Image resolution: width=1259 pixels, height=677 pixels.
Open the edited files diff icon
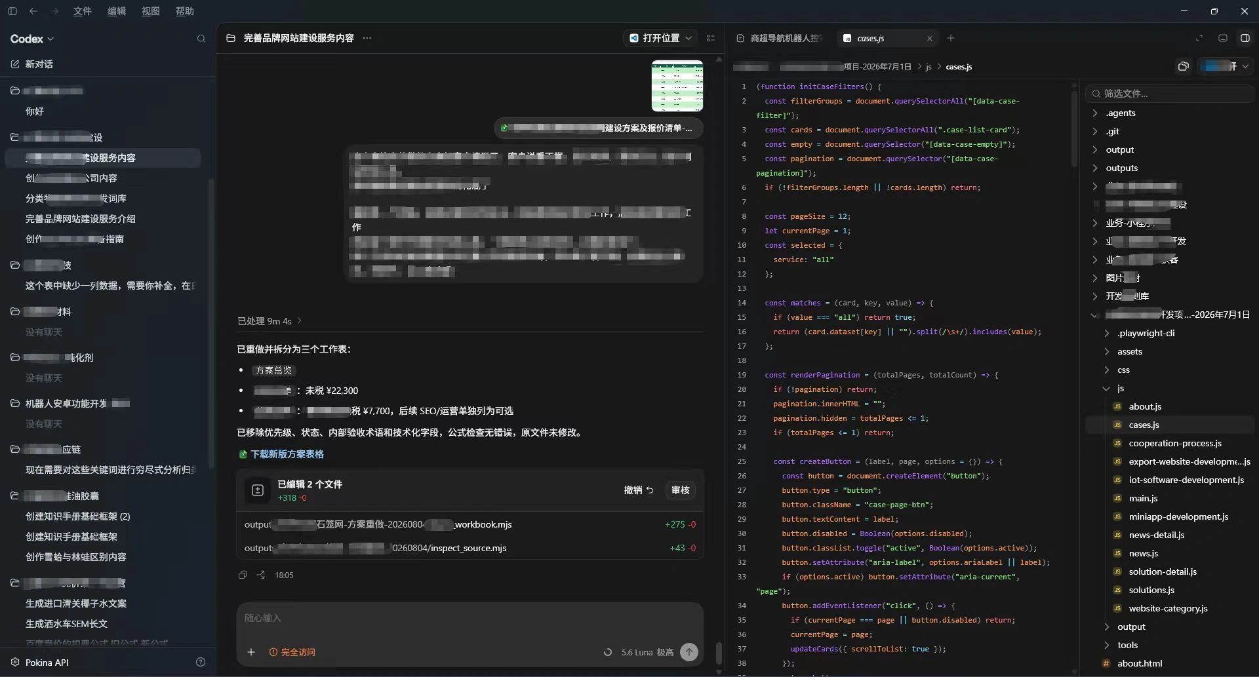coord(258,490)
